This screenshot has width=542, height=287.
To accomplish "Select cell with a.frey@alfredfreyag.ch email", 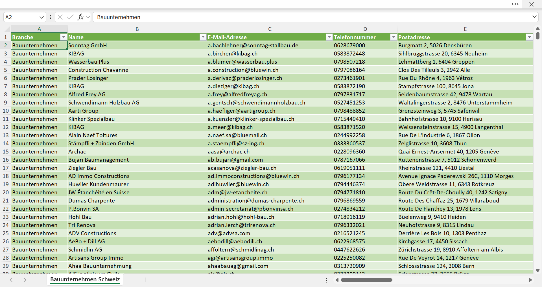I will click(x=270, y=94).
